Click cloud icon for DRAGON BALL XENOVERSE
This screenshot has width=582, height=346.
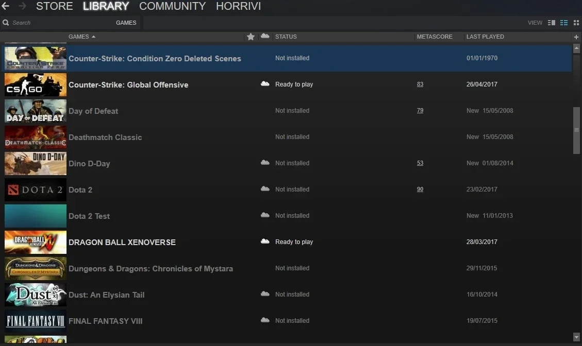pyautogui.click(x=265, y=241)
